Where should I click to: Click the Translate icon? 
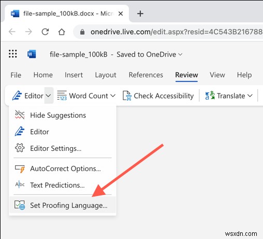coord(210,95)
